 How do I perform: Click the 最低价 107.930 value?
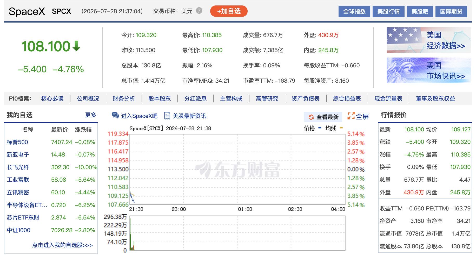pos(212,50)
